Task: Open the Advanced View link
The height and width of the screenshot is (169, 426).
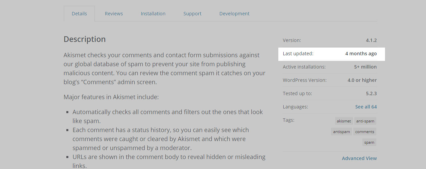Action: point(359,158)
